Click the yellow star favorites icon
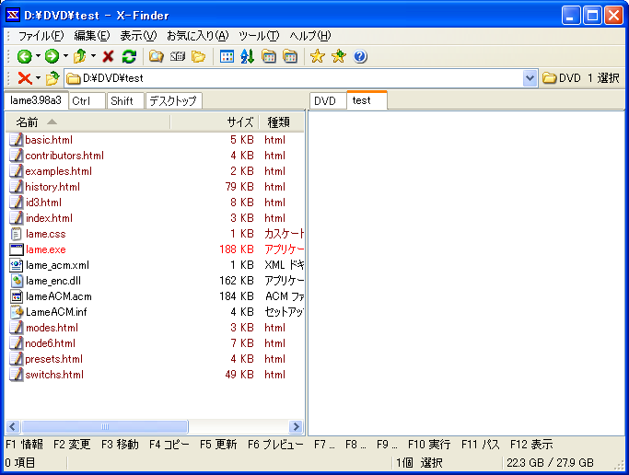Screen dimensions: 629x475 point(317,57)
